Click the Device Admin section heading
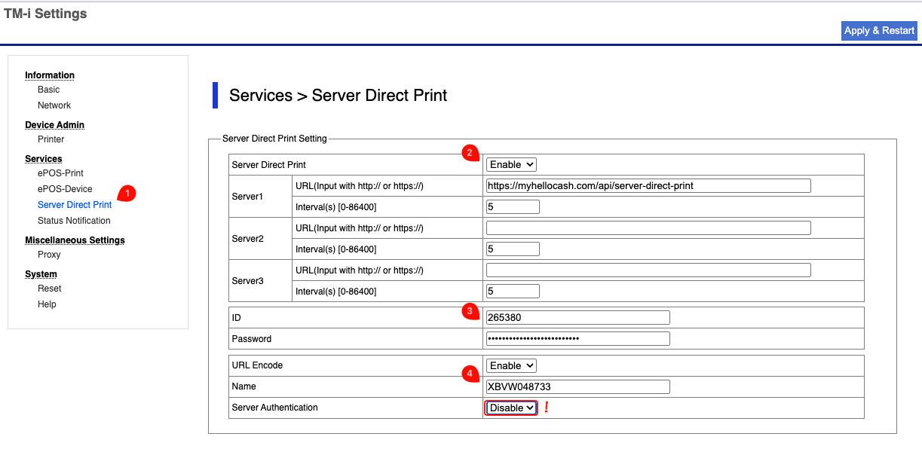The height and width of the screenshot is (455, 922). [x=54, y=125]
